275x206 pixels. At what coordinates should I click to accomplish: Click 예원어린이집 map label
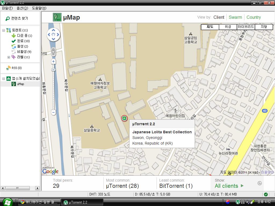[175, 116]
